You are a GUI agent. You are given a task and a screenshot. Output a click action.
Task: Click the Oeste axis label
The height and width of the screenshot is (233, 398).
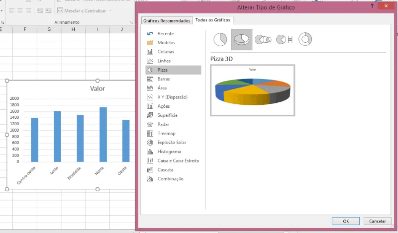coord(122,170)
